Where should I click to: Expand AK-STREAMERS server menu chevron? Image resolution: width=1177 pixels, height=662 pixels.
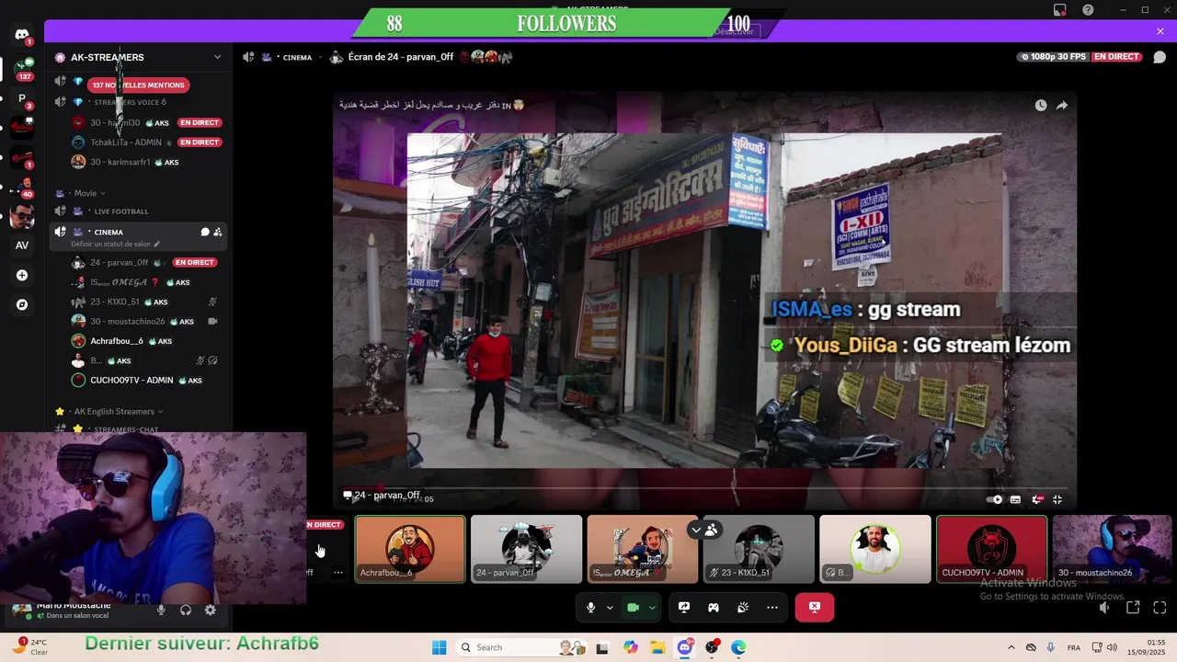point(218,57)
